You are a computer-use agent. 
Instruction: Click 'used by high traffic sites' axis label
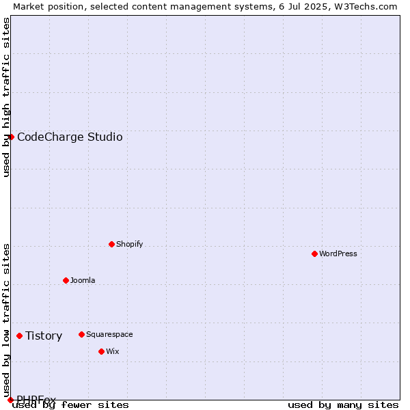(5, 97)
